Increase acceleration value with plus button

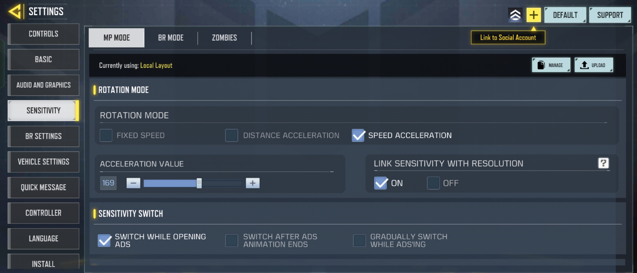pos(253,183)
